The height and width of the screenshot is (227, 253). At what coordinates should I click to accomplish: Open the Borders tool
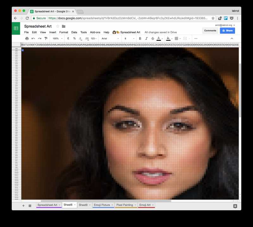[x=176, y=38]
